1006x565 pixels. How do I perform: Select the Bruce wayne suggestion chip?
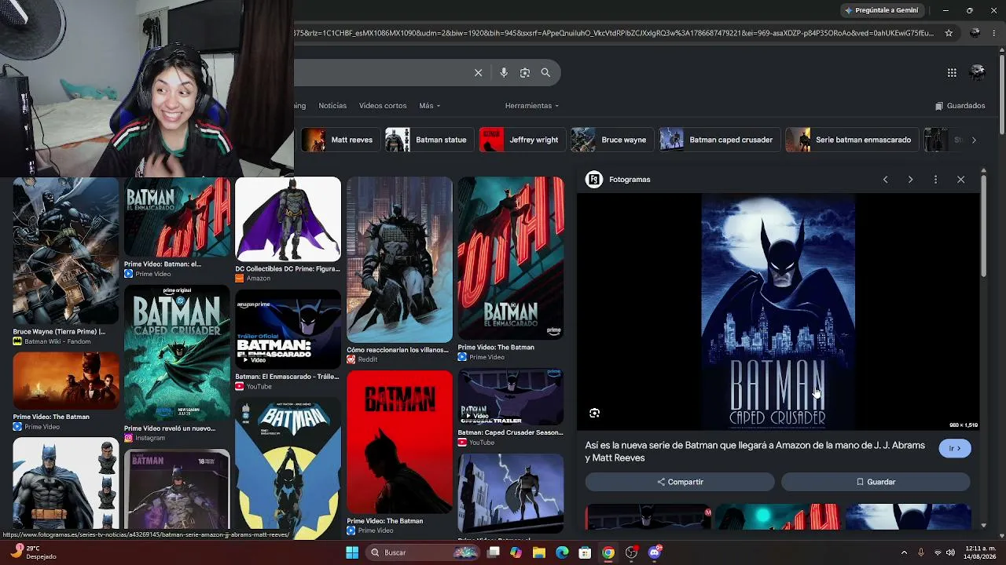pos(611,140)
